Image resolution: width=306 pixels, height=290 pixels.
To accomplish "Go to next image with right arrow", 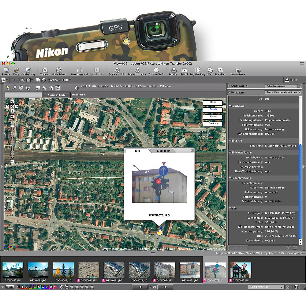I will coord(166,287).
